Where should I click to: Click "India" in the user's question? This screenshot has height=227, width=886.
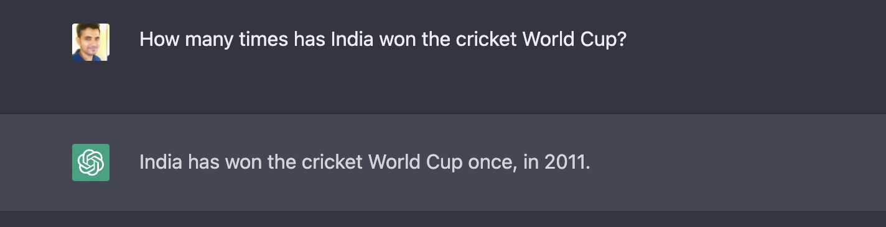pyautogui.click(x=352, y=40)
